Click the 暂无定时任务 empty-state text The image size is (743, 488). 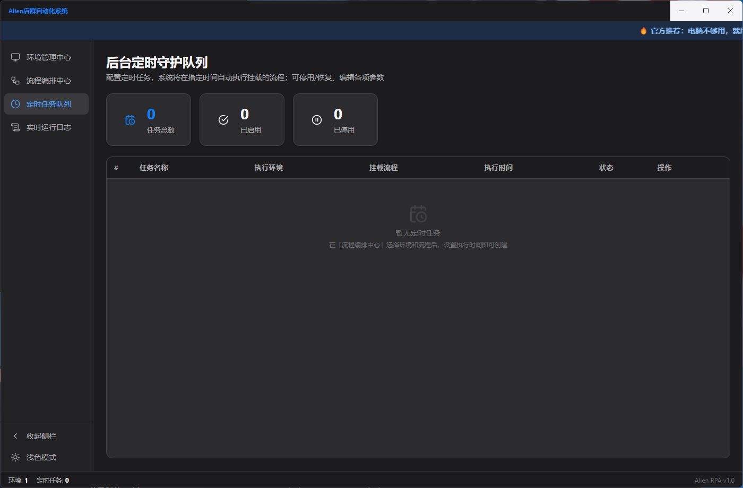418,233
